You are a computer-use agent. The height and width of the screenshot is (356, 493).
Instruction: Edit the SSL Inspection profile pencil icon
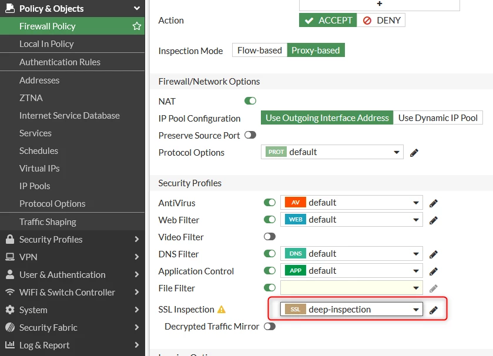pyautogui.click(x=434, y=310)
